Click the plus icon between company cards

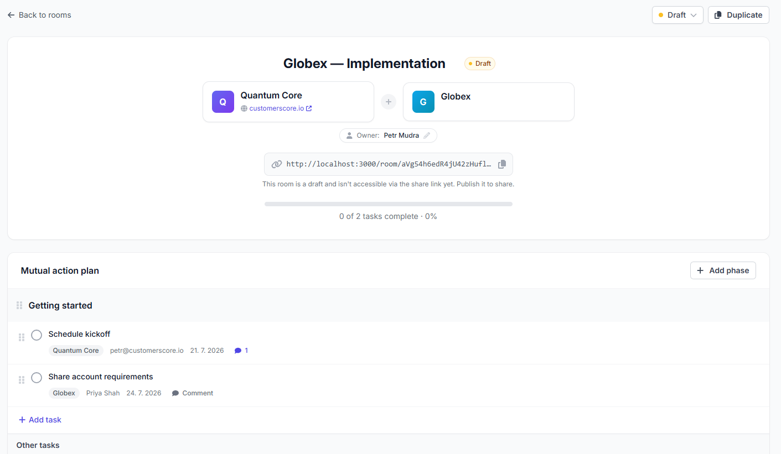click(x=389, y=102)
